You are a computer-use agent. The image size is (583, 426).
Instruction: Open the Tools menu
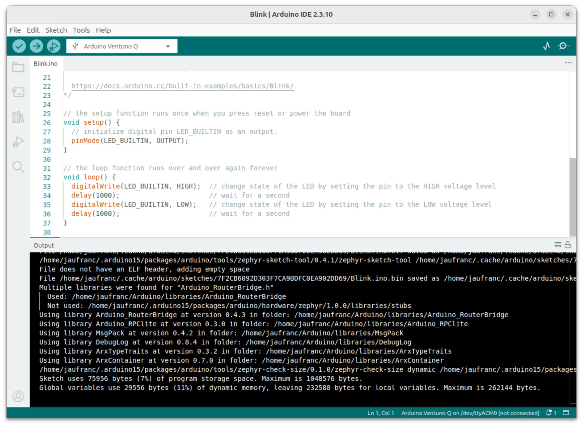coord(81,30)
